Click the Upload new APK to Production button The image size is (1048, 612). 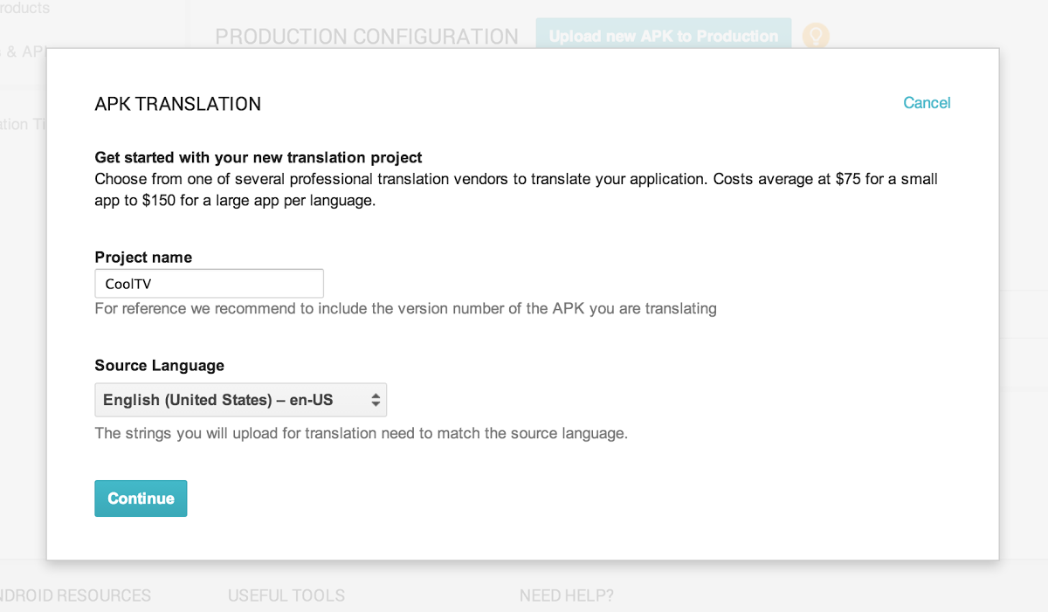664,36
